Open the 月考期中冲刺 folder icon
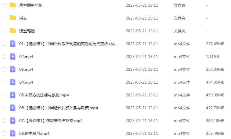231x139 pixels. [13, 5]
